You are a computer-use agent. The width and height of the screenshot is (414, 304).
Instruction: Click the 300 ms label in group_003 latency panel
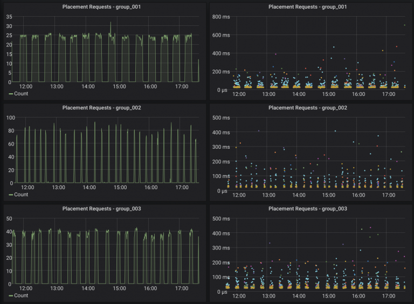[x=221, y=248]
